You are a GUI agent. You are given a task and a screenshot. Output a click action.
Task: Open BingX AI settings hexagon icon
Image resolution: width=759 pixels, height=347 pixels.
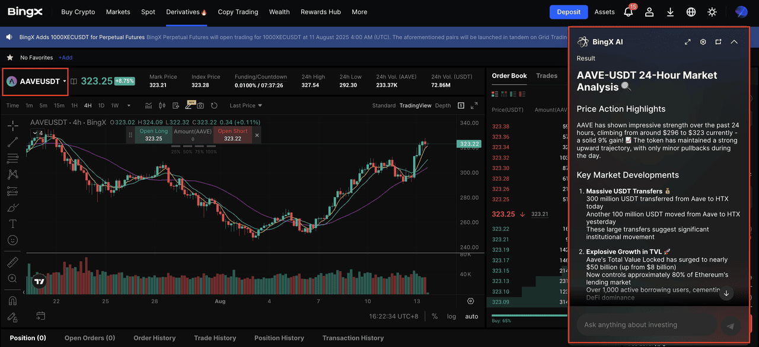703,42
